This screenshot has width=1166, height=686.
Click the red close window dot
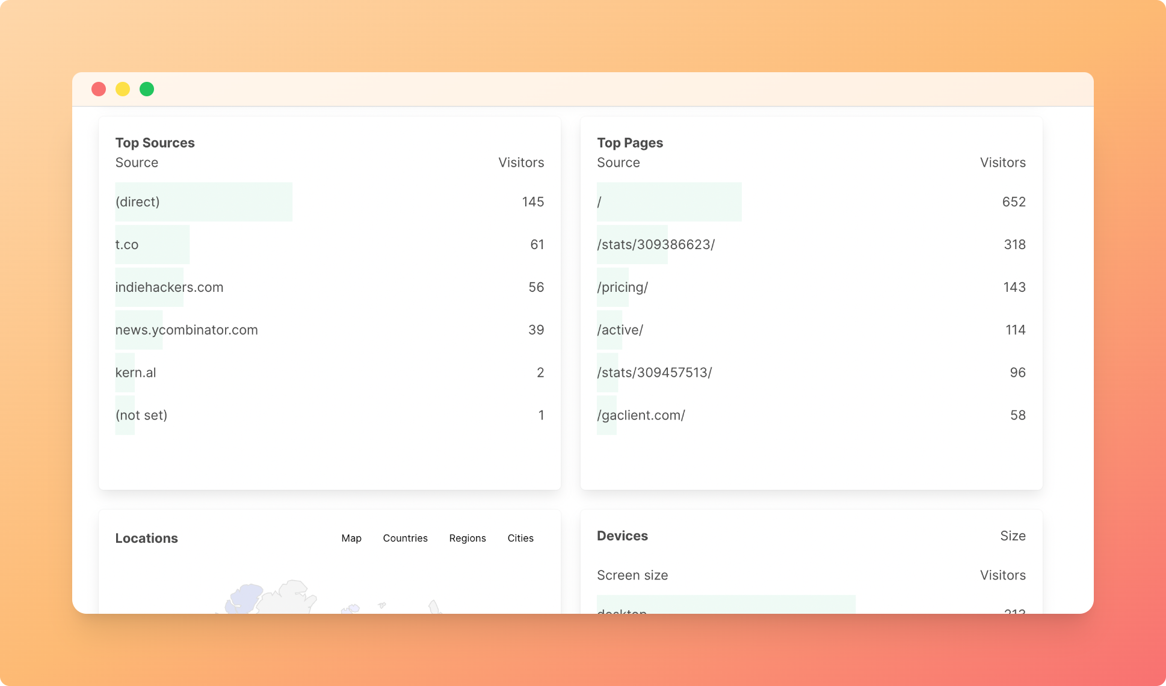(99, 89)
